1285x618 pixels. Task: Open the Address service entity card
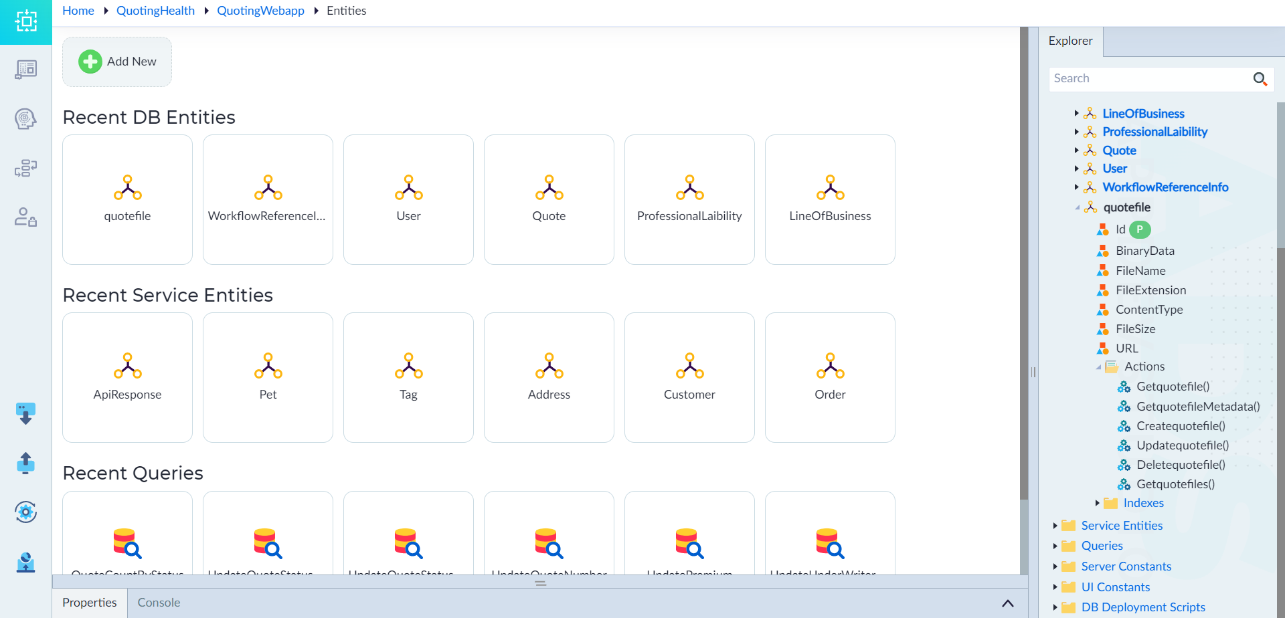coord(549,377)
